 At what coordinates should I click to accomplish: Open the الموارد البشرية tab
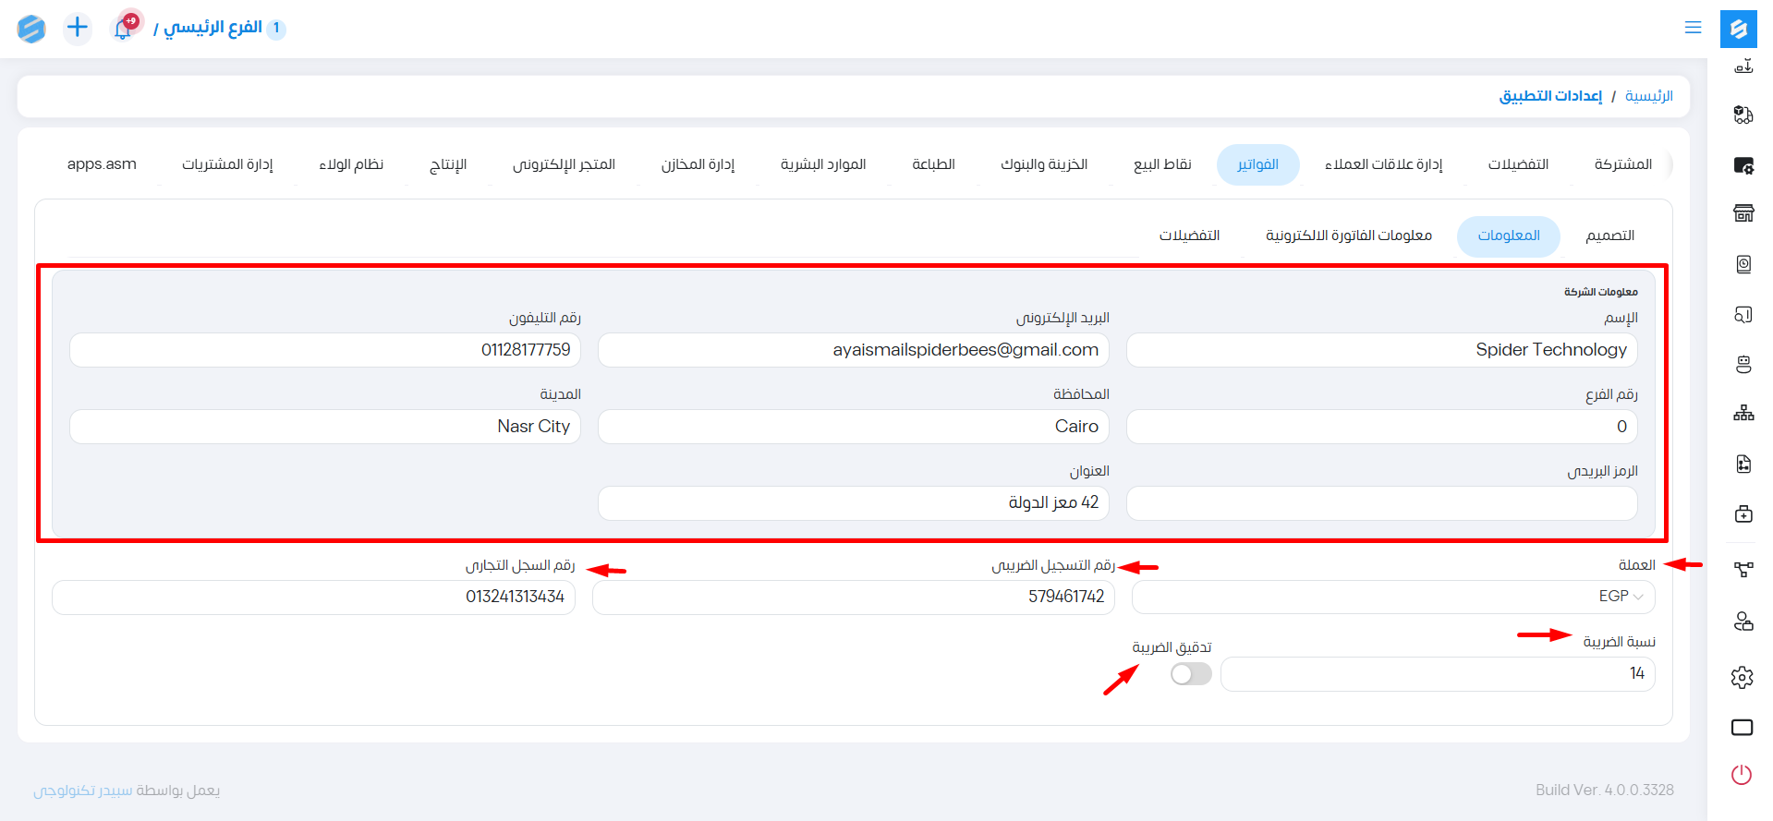pos(822,164)
